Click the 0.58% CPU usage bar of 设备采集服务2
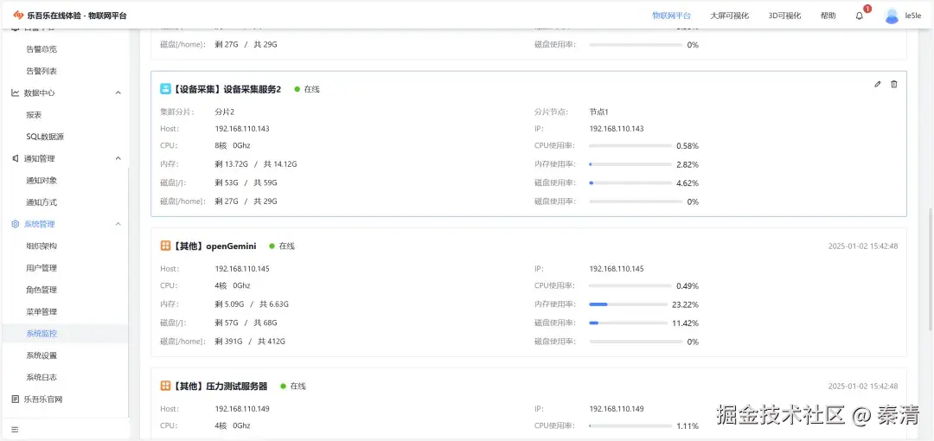This screenshot has height=441, width=934. point(630,146)
